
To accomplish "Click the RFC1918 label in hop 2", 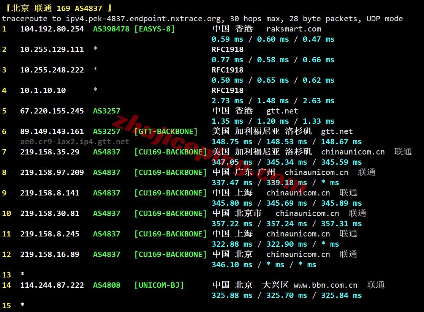I will (228, 49).
